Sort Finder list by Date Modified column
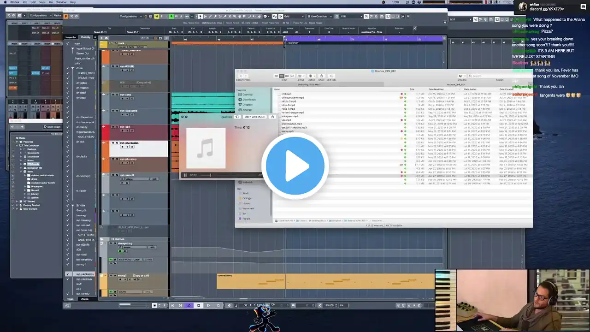The image size is (590, 332). coord(436,89)
